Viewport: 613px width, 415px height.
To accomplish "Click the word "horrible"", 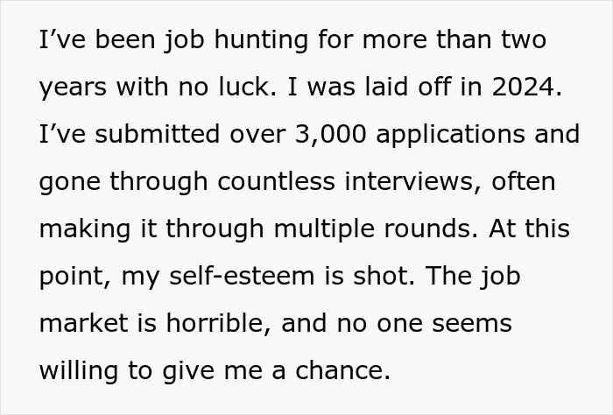I will click(x=215, y=324).
